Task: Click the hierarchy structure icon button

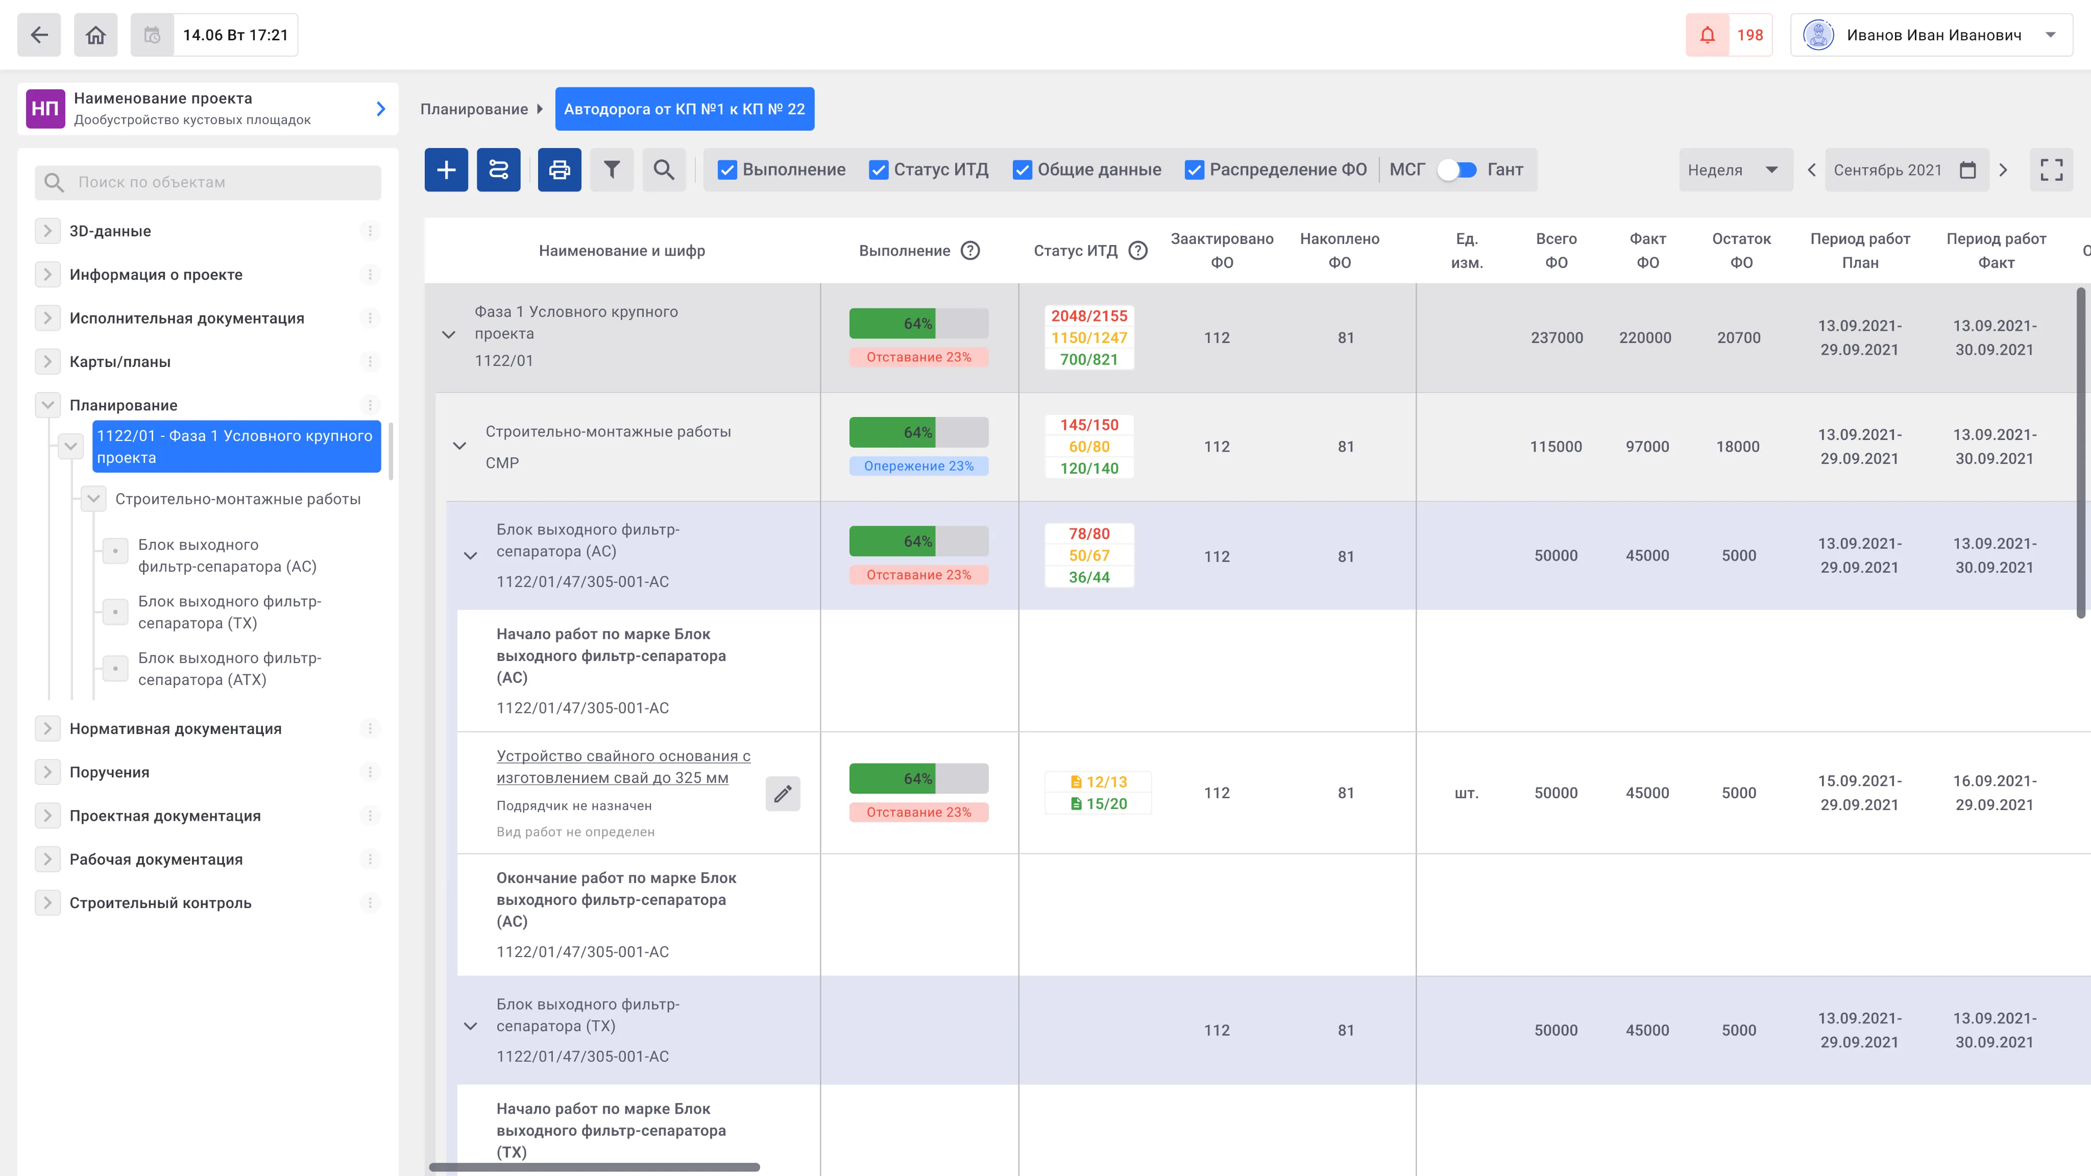Action: tap(498, 169)
